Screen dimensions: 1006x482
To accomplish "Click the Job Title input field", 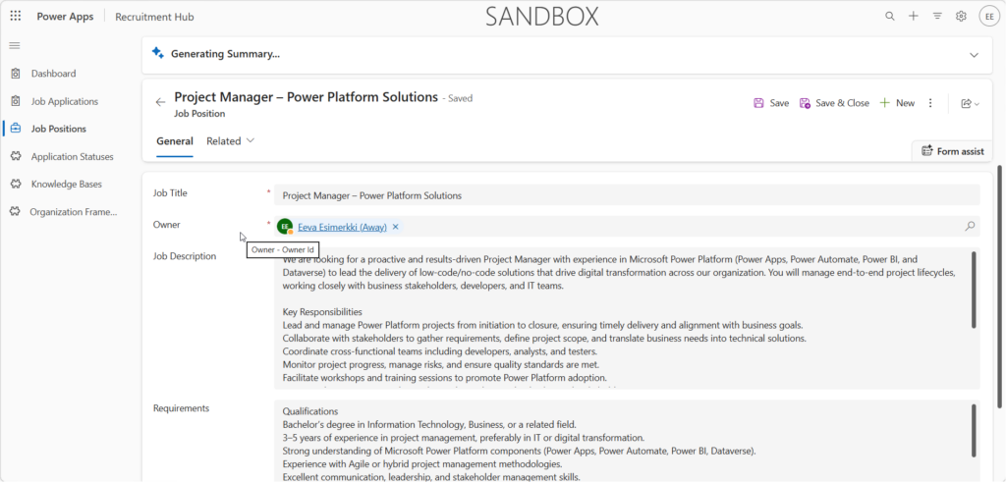I will [627, 194].
